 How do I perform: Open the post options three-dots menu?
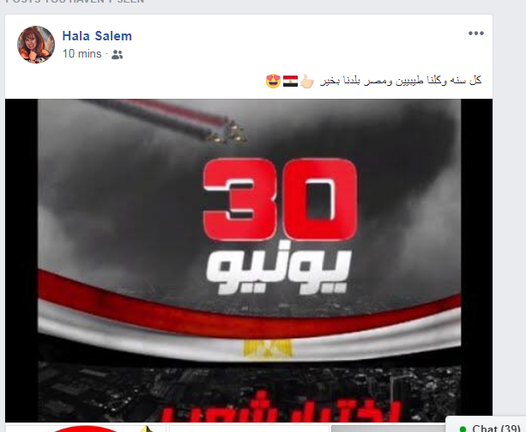click(x=476, y=33)
